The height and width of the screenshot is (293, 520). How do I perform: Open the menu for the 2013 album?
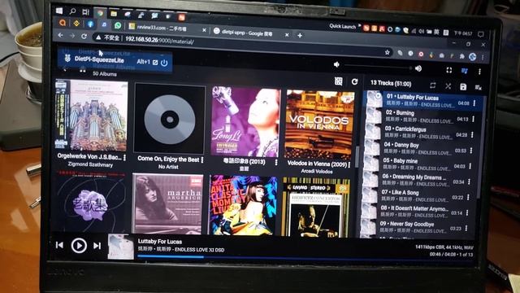point(276,162)
